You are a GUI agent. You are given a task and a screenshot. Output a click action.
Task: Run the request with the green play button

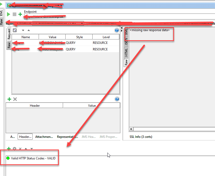[9, 14]
